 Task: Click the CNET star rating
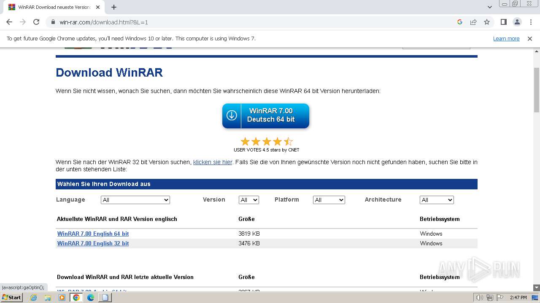click(x=267, y=141)
